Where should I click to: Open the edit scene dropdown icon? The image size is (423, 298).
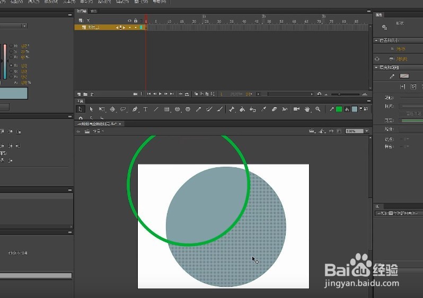coord(312,131)
